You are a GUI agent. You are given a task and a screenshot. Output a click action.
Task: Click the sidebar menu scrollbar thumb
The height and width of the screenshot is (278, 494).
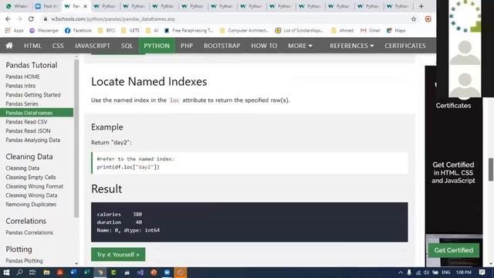[x=76, y=139]
